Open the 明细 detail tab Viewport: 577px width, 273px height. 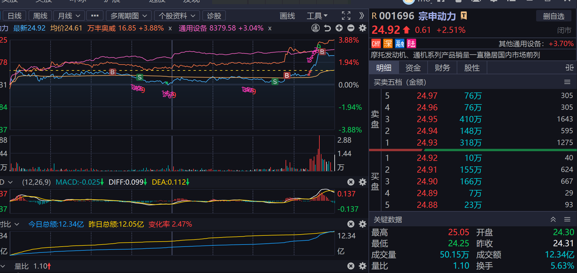[384, 68]
